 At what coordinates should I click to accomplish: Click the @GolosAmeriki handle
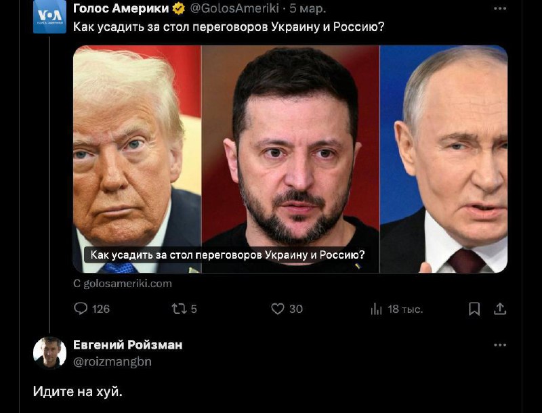pos(234,8)
